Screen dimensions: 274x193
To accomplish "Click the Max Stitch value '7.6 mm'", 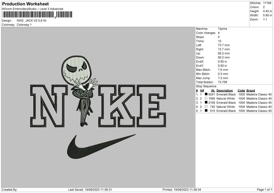I will pyautogui.click(x=223, y=70).
